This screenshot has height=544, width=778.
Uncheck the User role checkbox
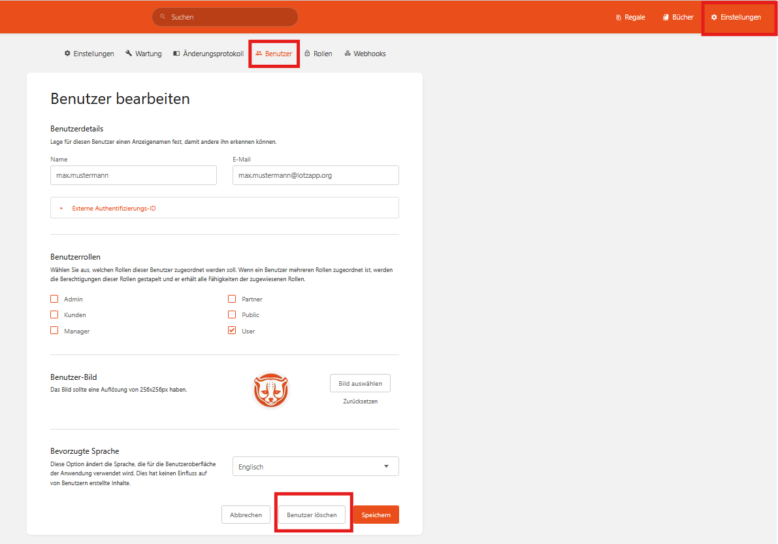tap(232, 331)
